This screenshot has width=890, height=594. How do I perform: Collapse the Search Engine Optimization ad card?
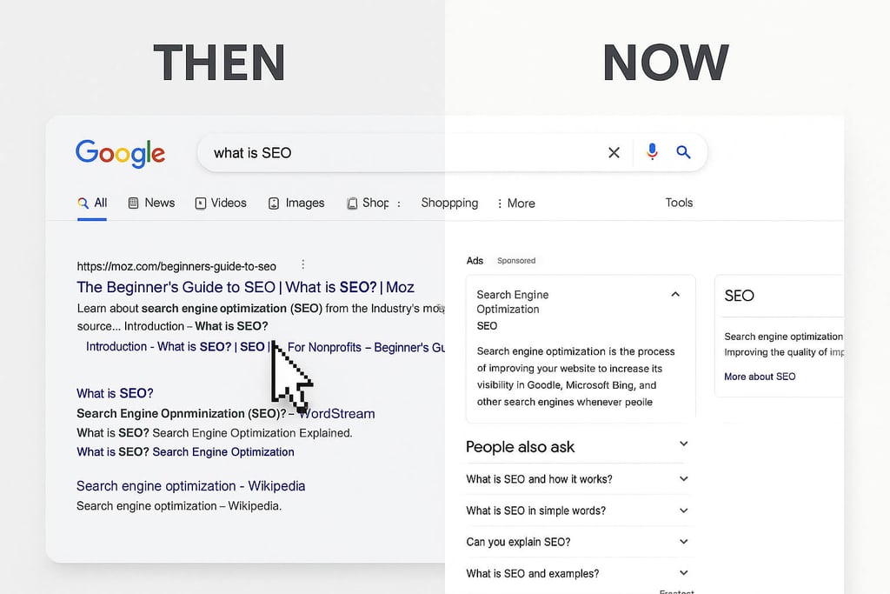point(675,295)
